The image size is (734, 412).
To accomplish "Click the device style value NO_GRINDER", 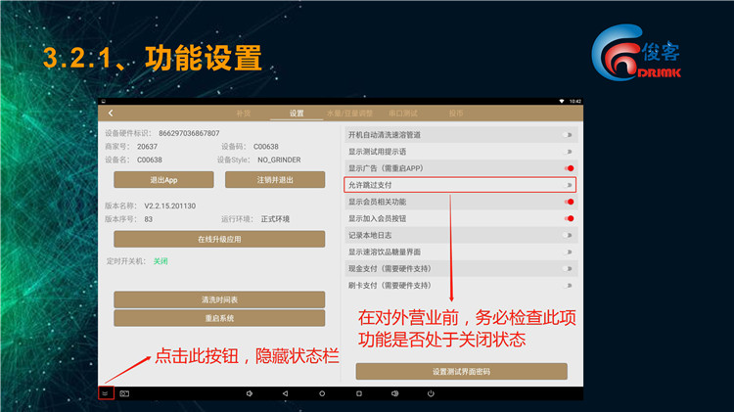I will (279, 160).
